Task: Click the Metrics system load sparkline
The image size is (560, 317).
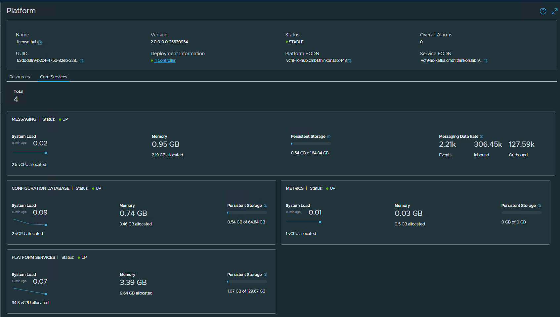Action: tap(304, 222)
